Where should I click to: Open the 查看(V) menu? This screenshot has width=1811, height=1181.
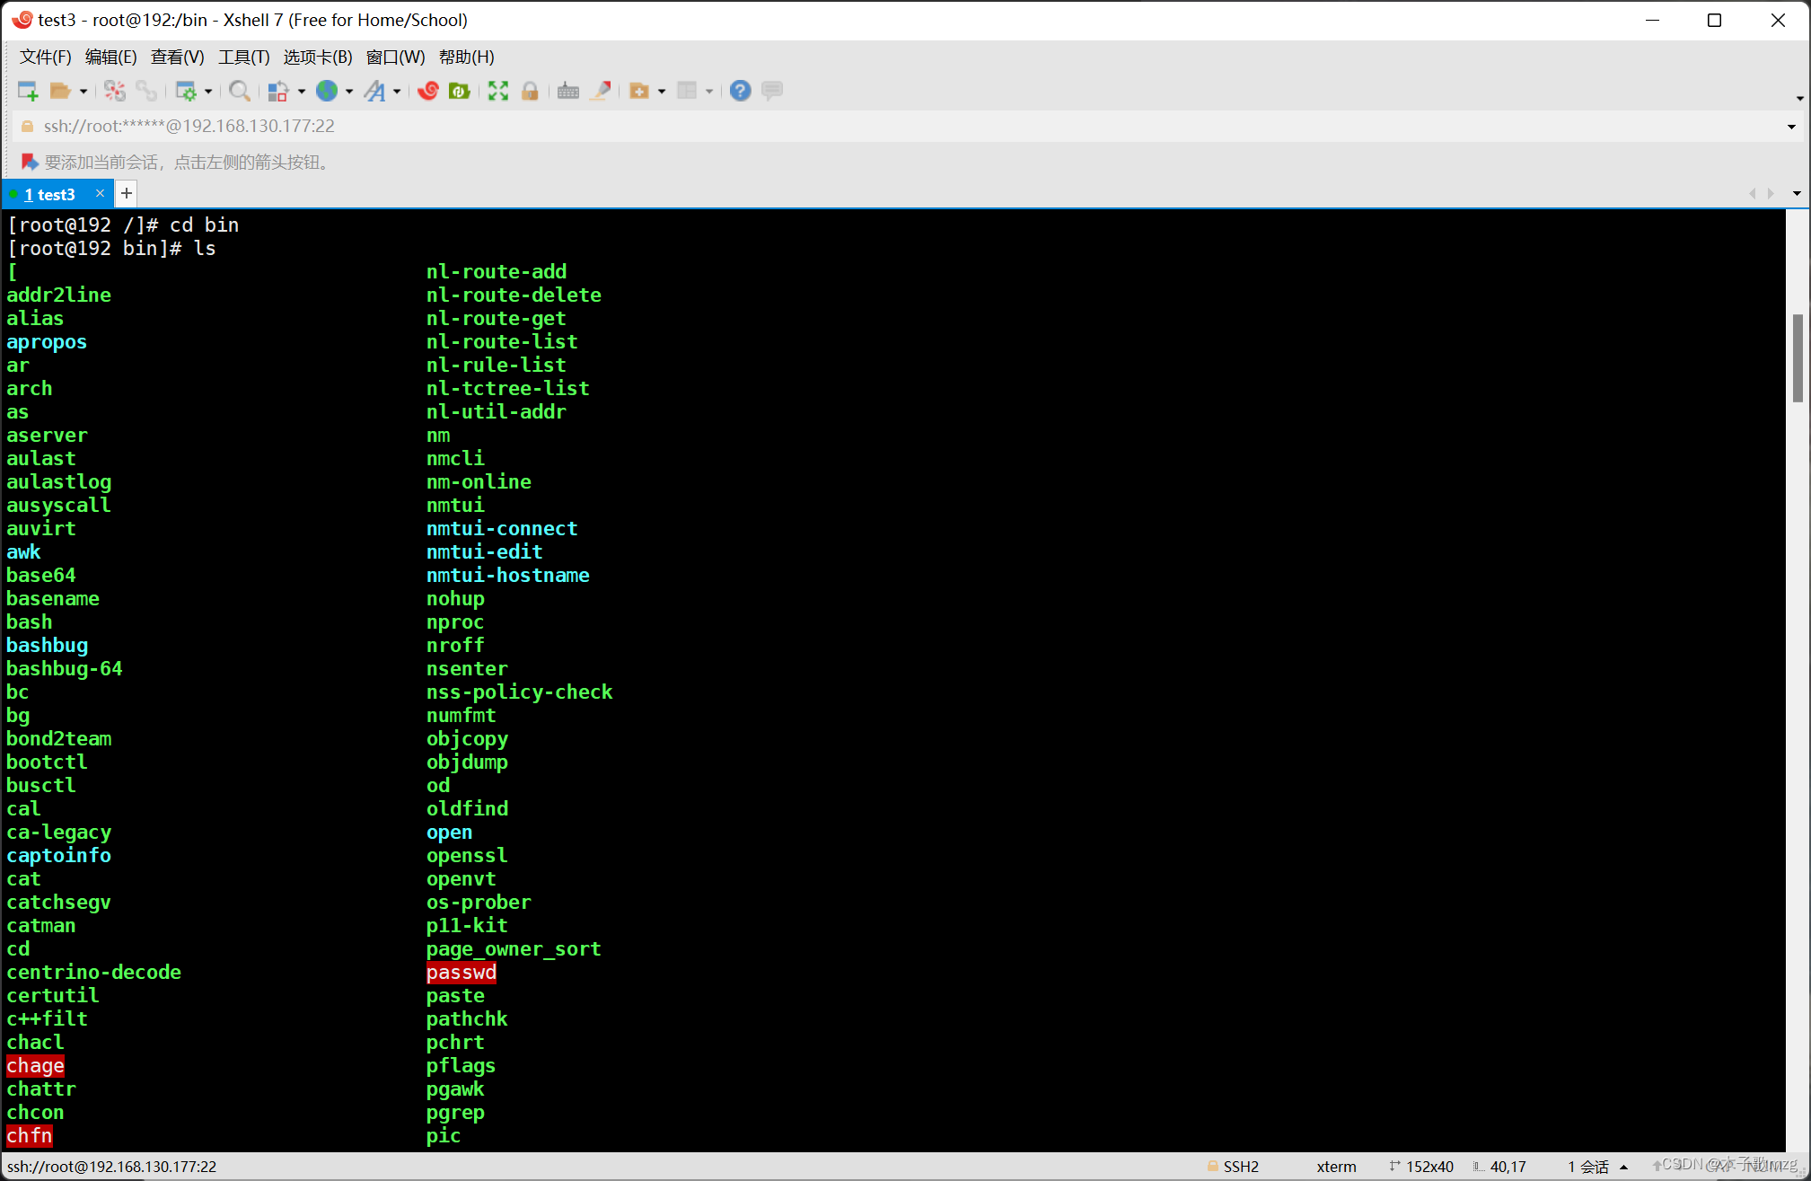[177, 57]
